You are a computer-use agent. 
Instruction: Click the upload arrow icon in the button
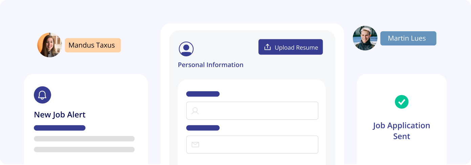click(x=267, y=47)
